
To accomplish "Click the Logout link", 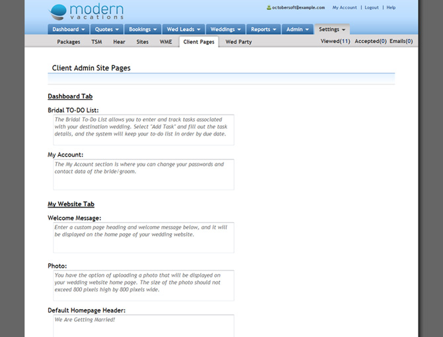I will pos(372,8).
